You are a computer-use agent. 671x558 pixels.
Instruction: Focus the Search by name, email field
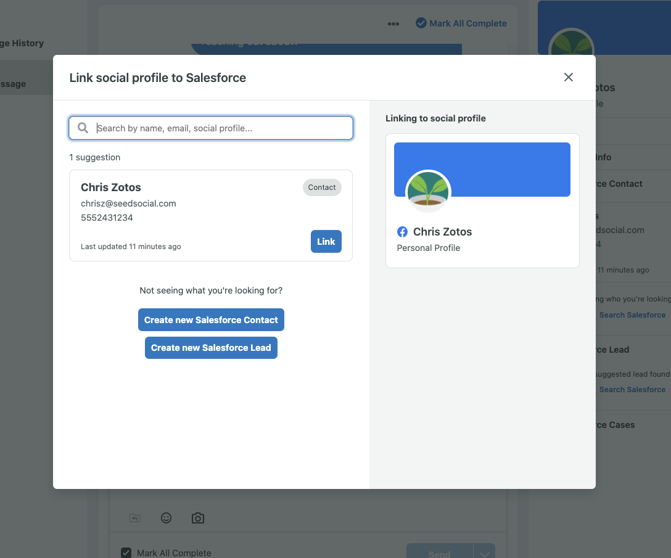(211, 128)
